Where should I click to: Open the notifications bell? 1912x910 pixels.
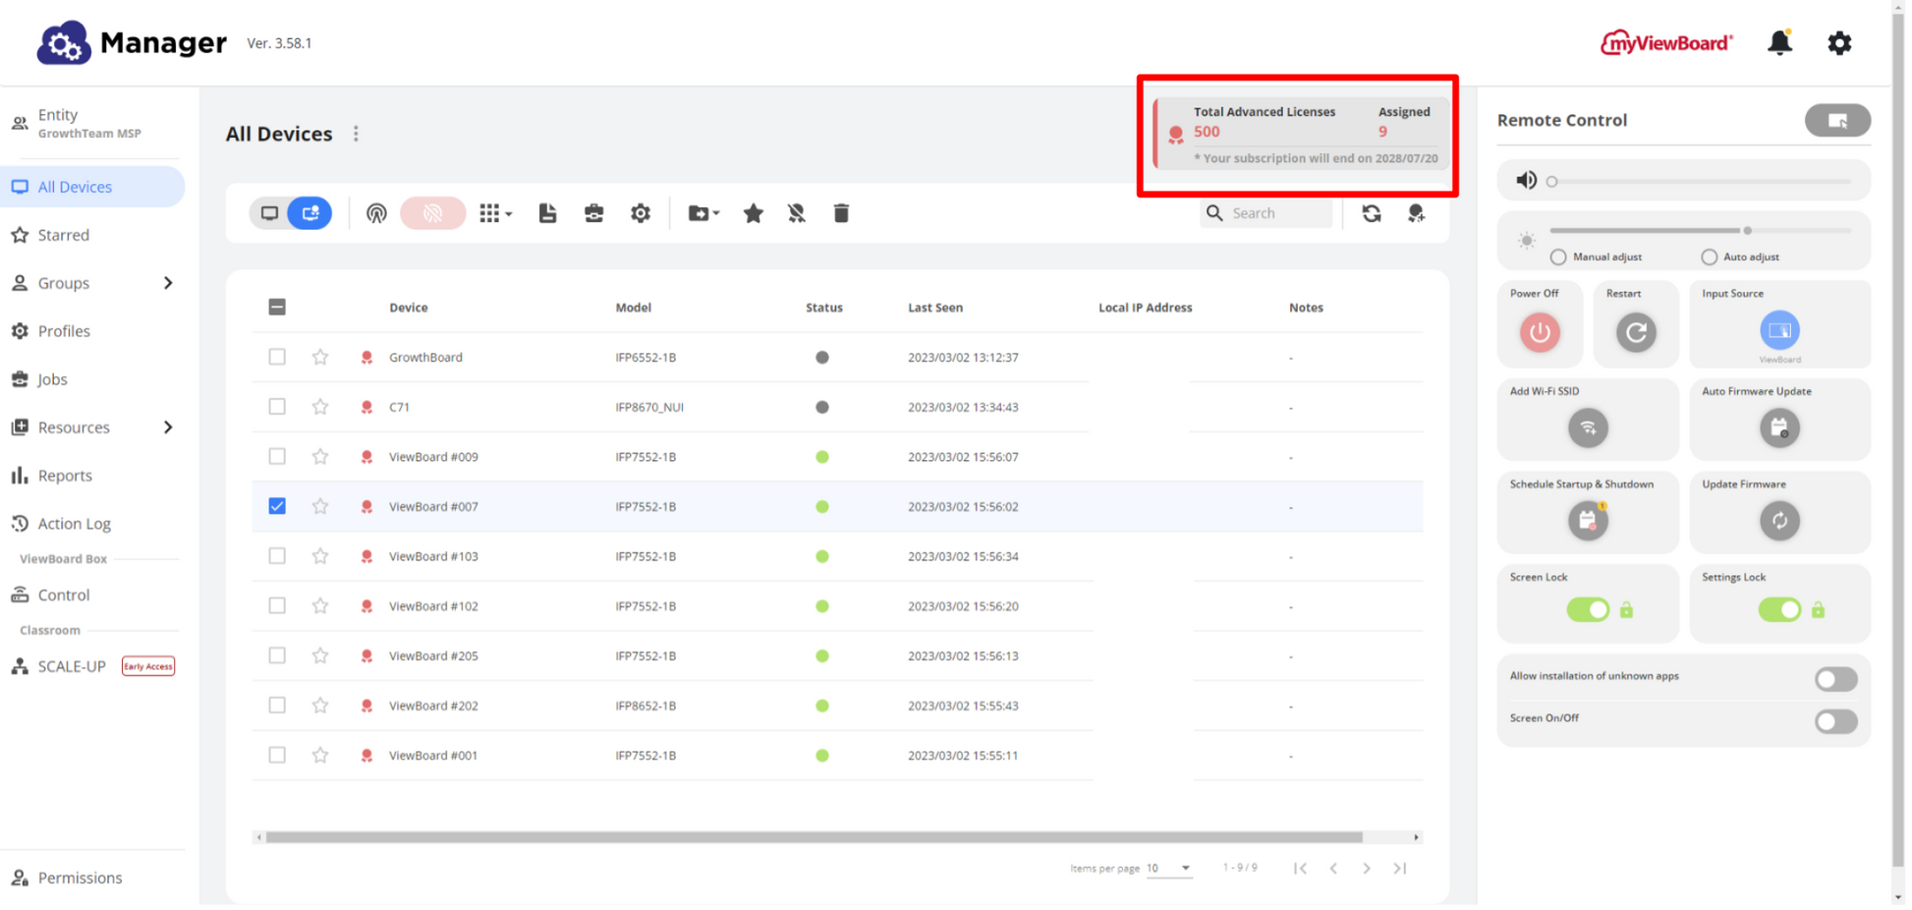coord(1779,43)
